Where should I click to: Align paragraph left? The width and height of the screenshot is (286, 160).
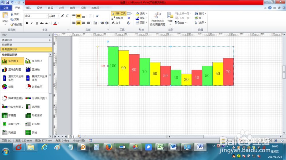74,23
